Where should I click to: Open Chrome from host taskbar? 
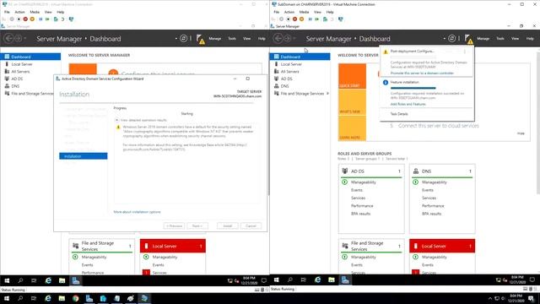click(75, 298)
